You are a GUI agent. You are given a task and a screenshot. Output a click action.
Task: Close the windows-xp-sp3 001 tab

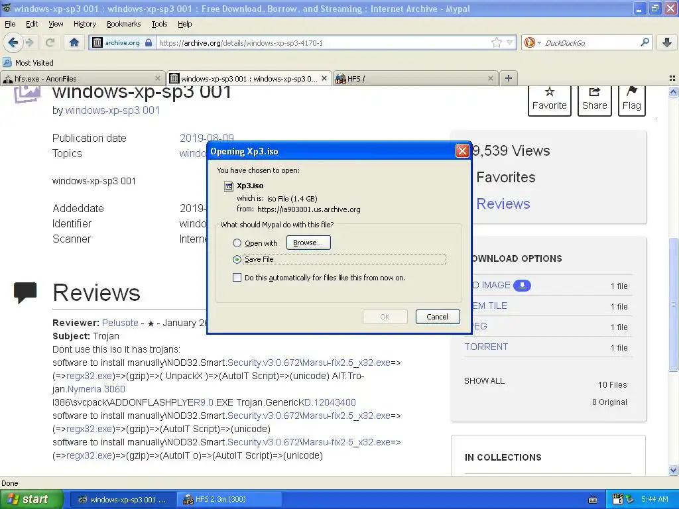click(x=324, y=78)
